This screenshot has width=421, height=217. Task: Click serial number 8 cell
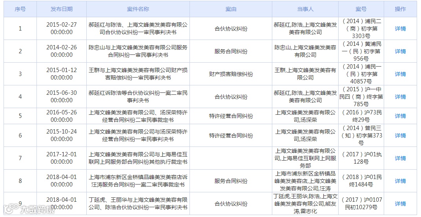(20, 181)
